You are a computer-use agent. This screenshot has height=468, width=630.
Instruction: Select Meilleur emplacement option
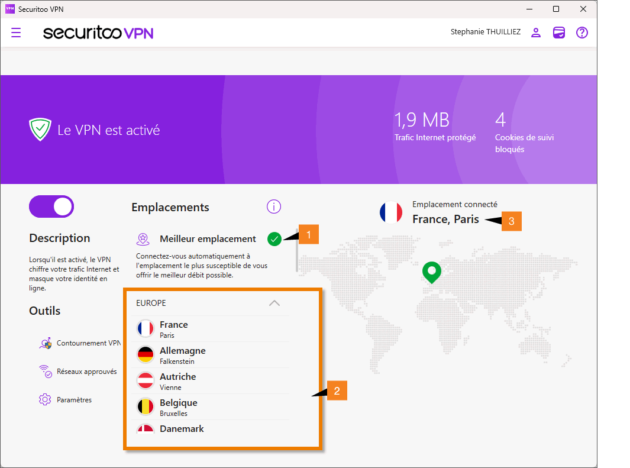click(209, 239)
